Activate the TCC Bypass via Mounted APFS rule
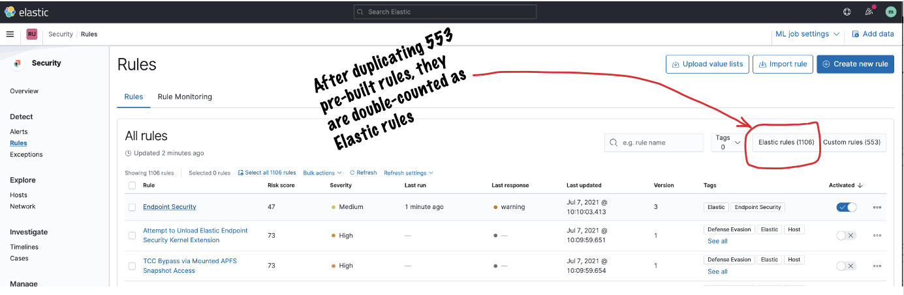The width and height of the screenshot is (904, 295). pyautogui.click(x=846, y=266)
